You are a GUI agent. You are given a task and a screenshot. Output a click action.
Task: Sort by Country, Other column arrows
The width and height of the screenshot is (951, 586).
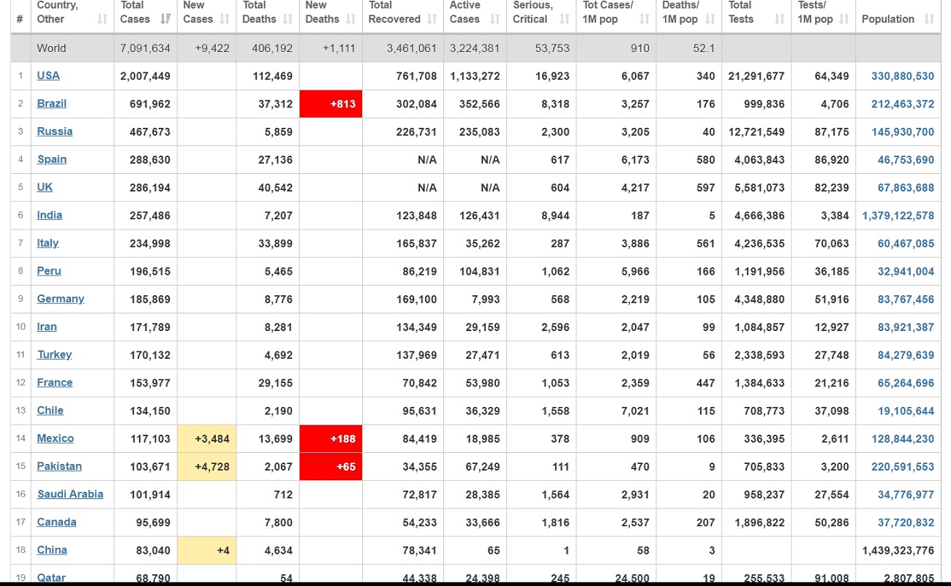click(102, 19)
